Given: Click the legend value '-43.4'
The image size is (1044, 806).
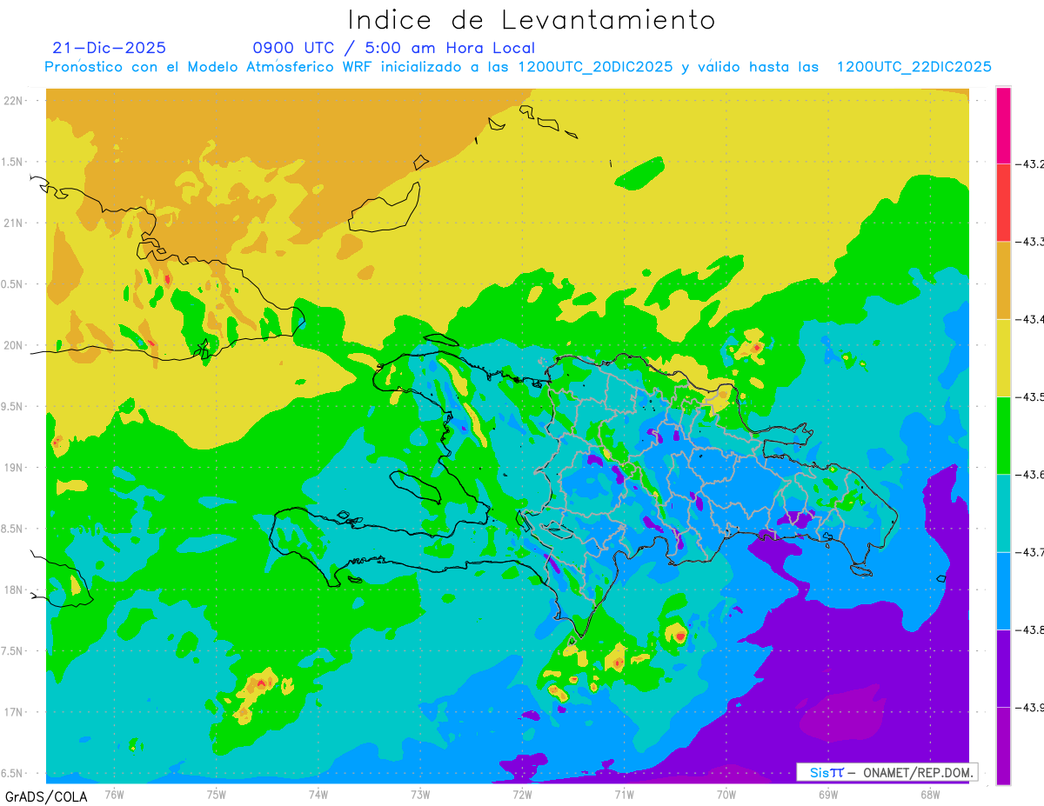Looking at the screenshot, I should point(1029,319).
